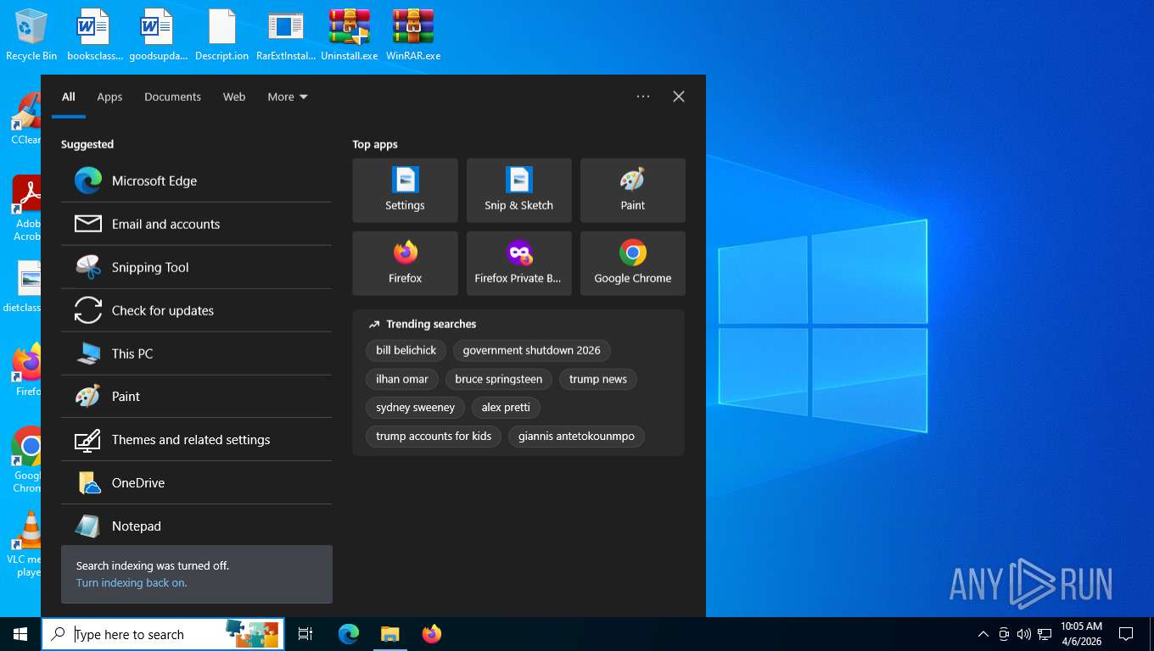The image size is (1154, 651).
Task: Select the RarExtInstal desktop file
Action: pos(285,35)
